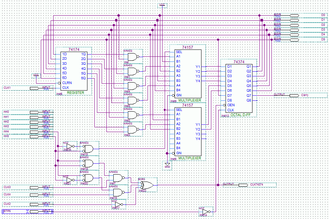
Task: Select the D1 bidirectional pin symbol
Action: click(294, 20)
